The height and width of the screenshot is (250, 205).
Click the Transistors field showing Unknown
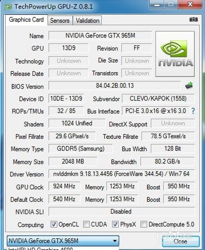(x=137, y=73)
